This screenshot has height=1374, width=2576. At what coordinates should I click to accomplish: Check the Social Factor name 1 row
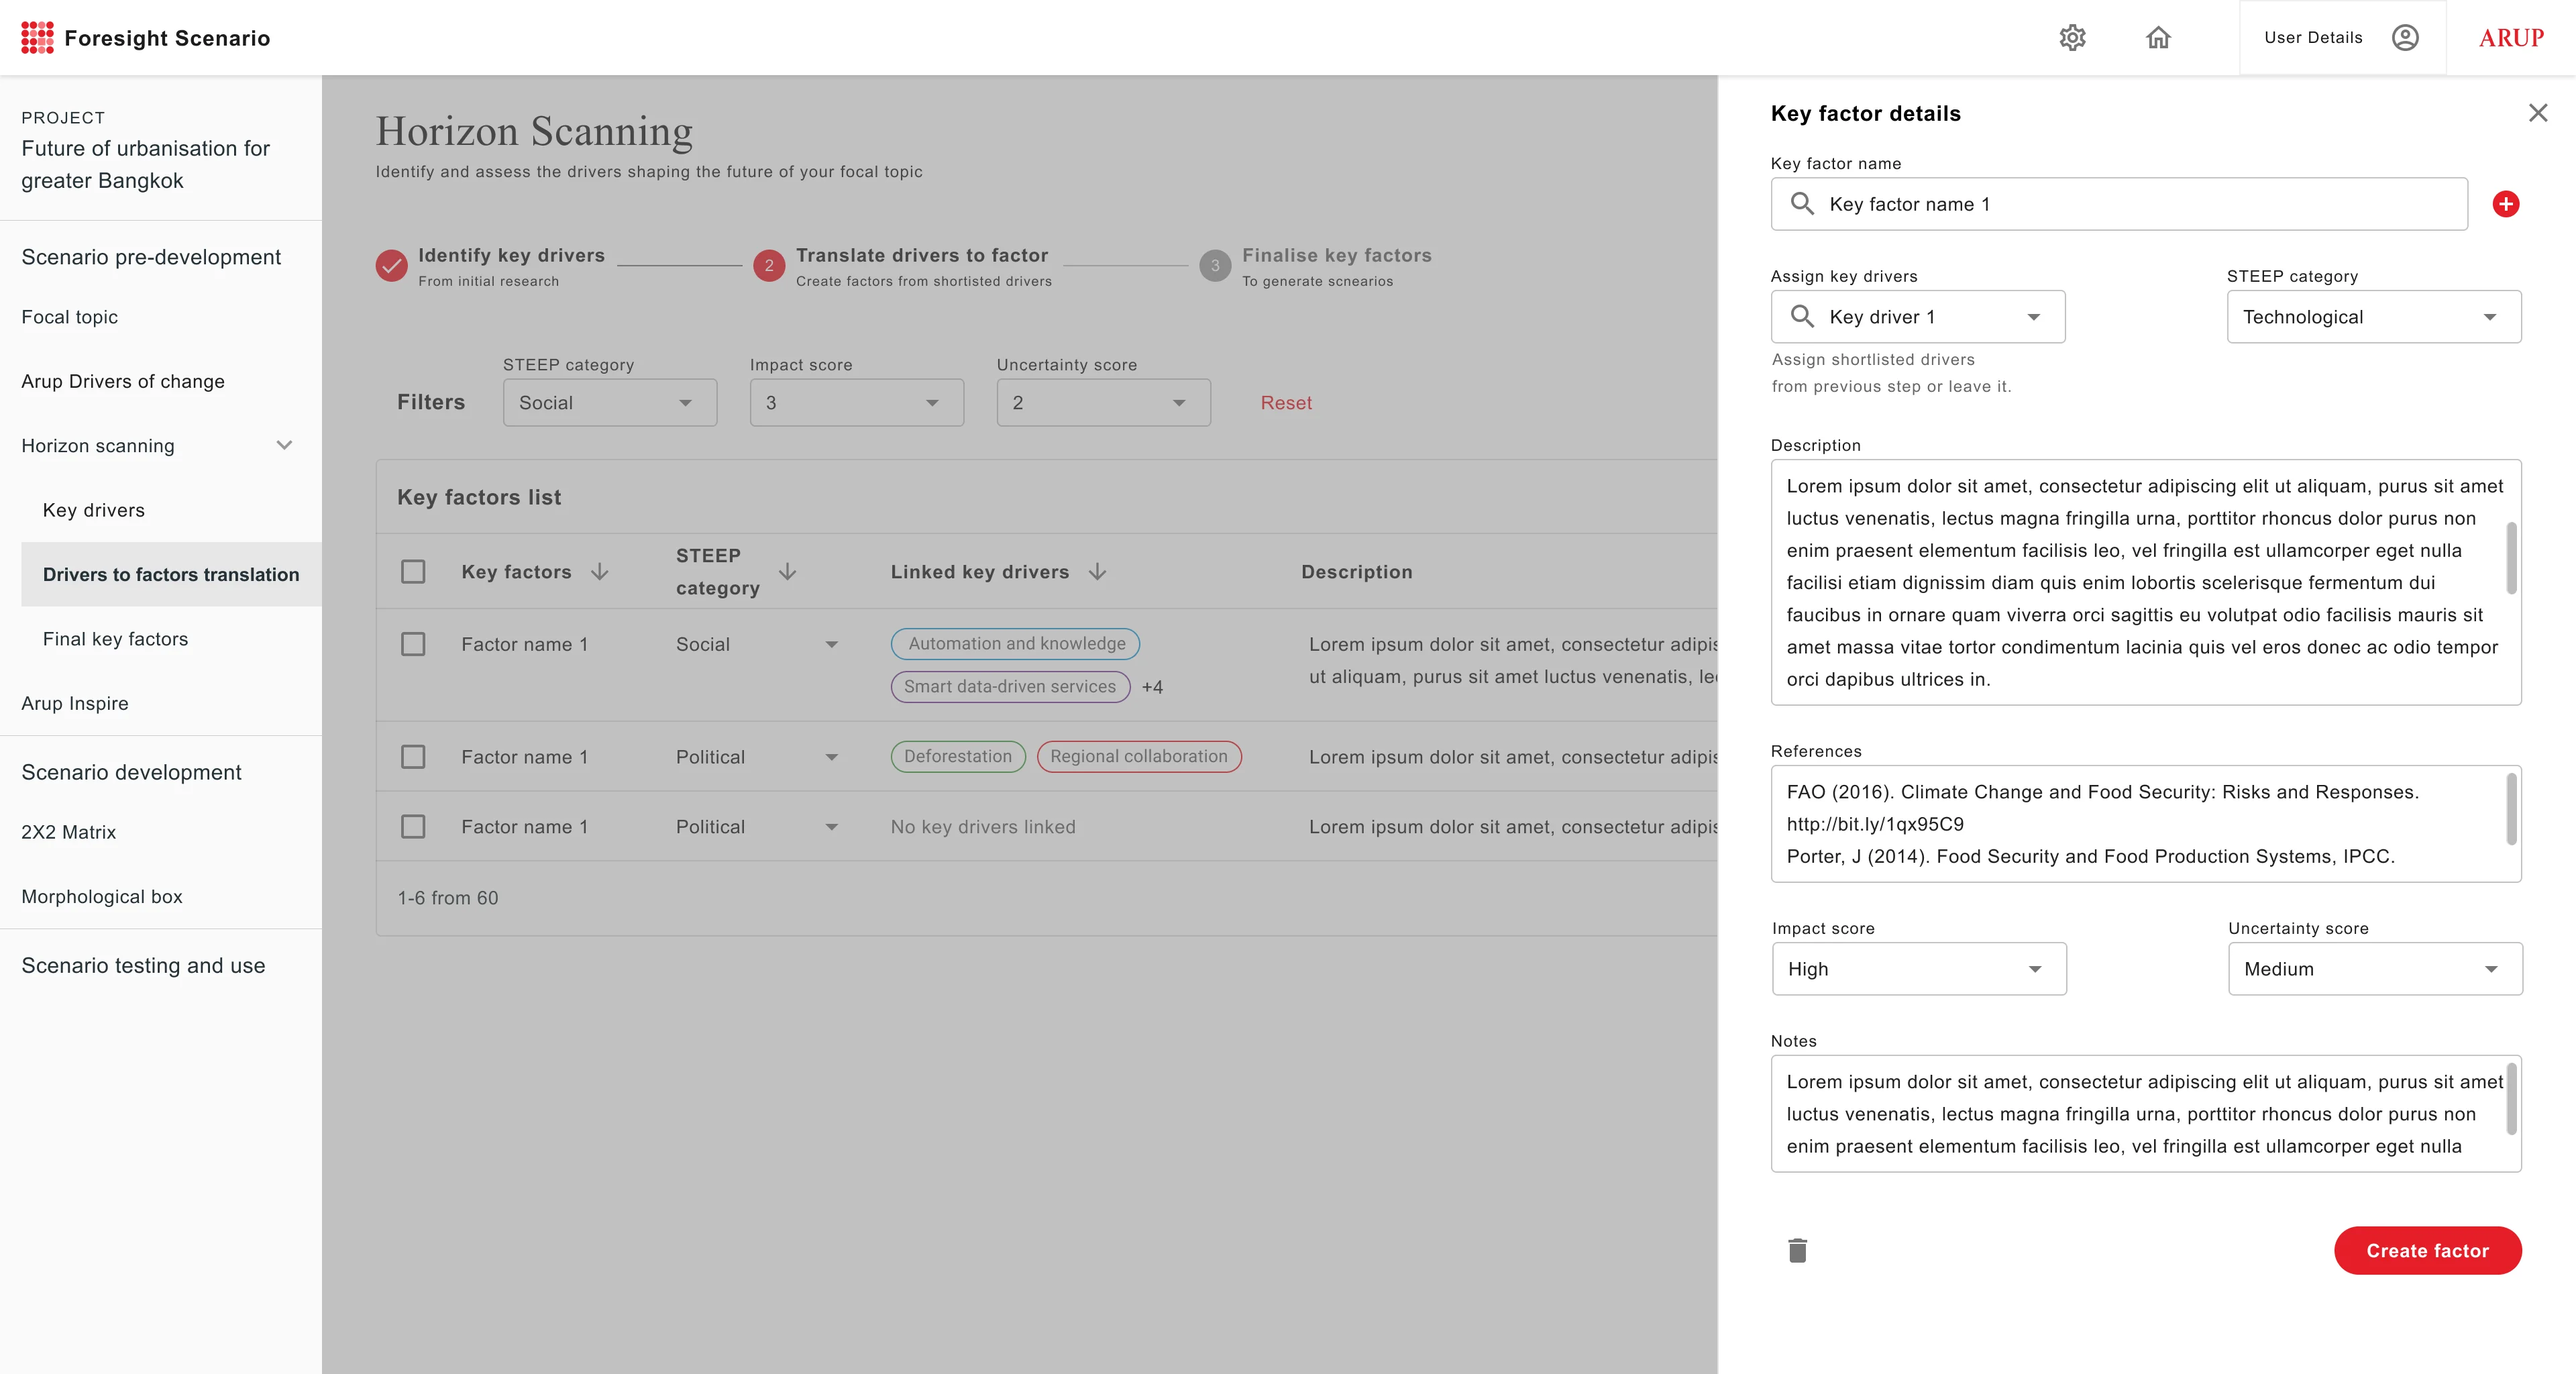(x=413, y=644)
